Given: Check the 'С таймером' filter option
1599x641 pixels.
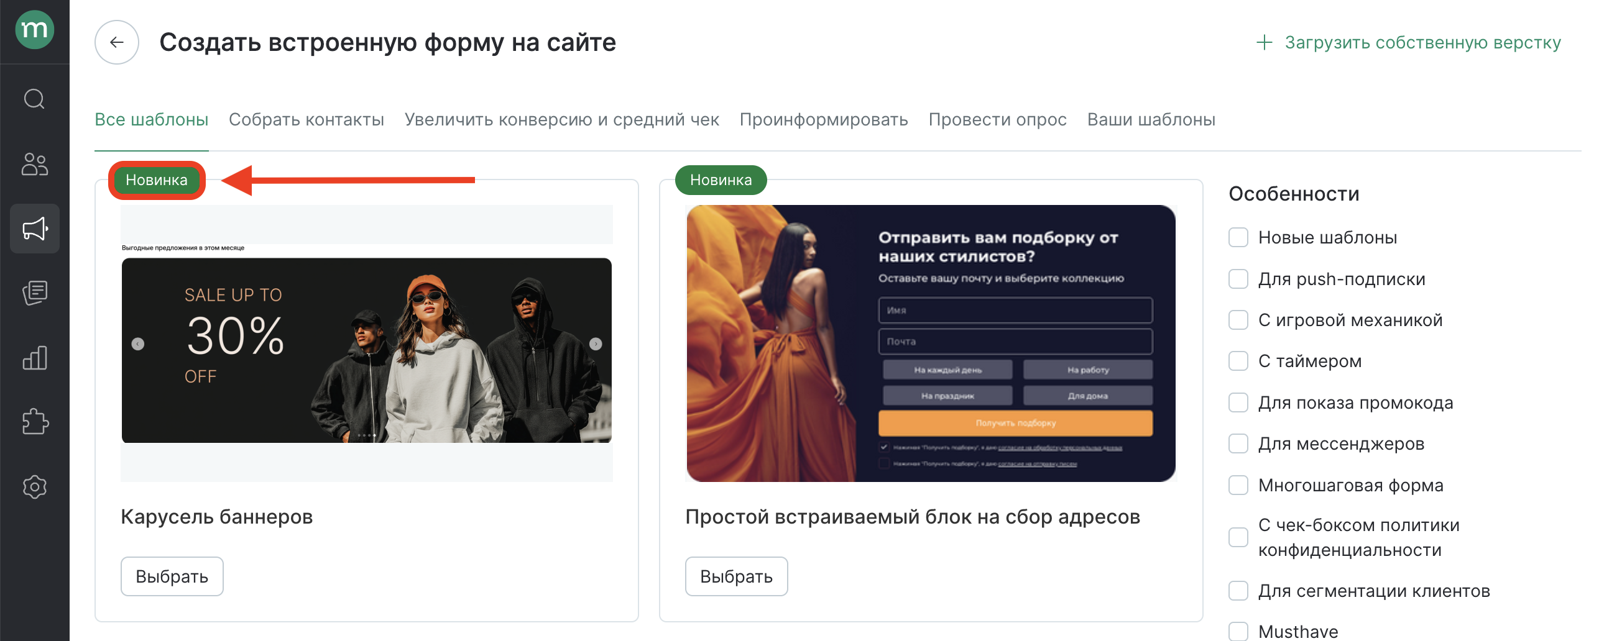Looking at the screenshot, I should [1238, 360].
